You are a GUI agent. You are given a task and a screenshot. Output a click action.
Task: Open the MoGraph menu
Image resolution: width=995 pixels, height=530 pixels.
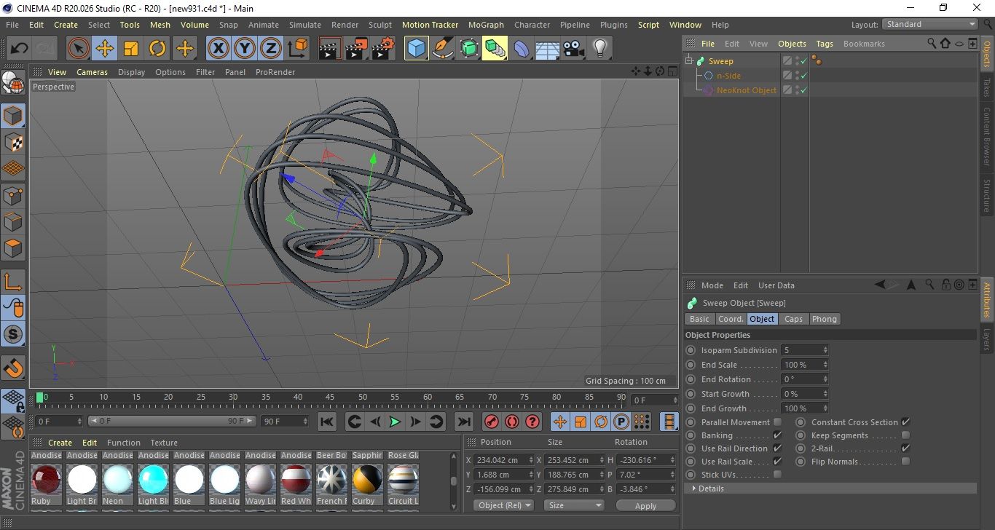click(x=486, y=25)
